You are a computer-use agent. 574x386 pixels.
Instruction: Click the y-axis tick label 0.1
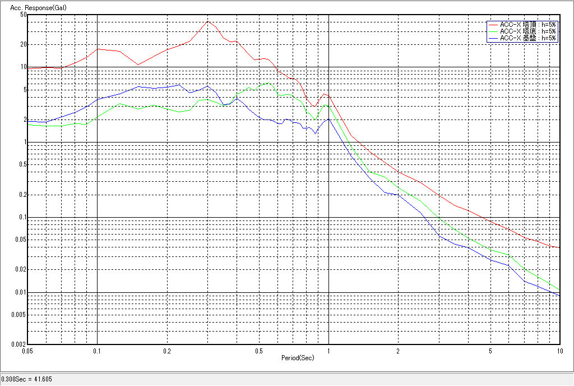coord(22,218)
